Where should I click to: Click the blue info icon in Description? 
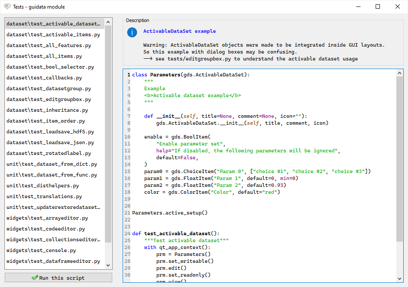pyautogui.click(x=132, y=32)
